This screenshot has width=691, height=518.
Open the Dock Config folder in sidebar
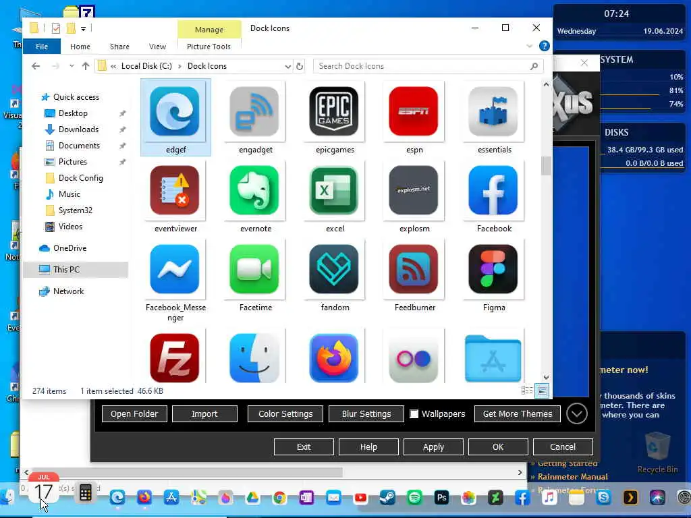click(81, 178)
